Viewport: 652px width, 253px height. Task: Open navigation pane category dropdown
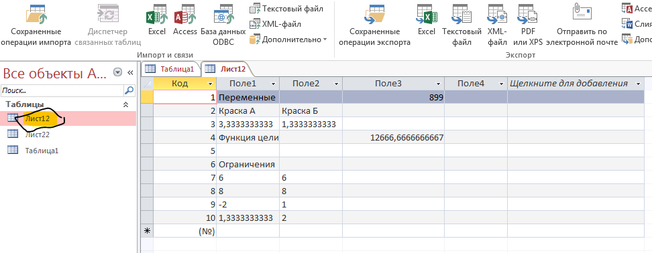[117, 72]
